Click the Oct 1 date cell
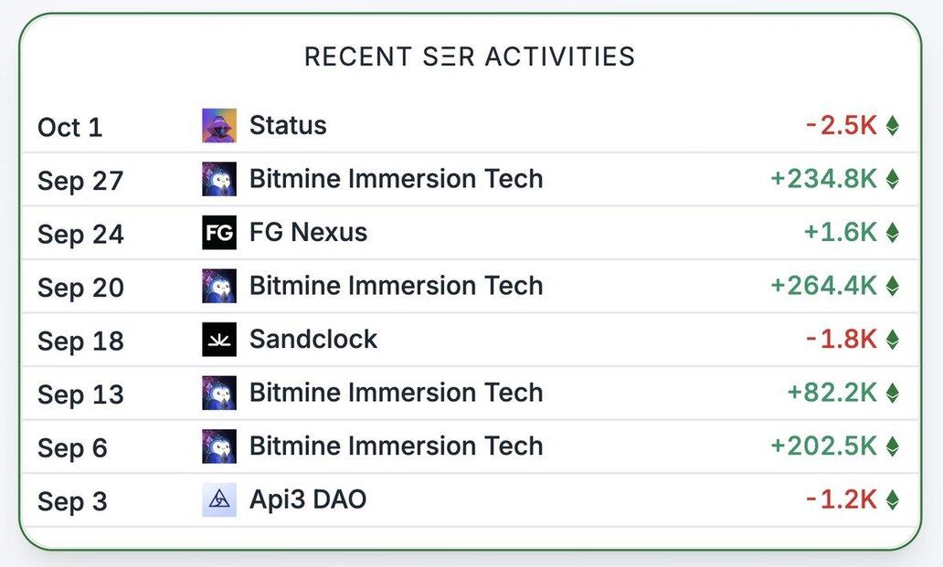This screenshot has height=567, width=943. [x=69, y=128]
